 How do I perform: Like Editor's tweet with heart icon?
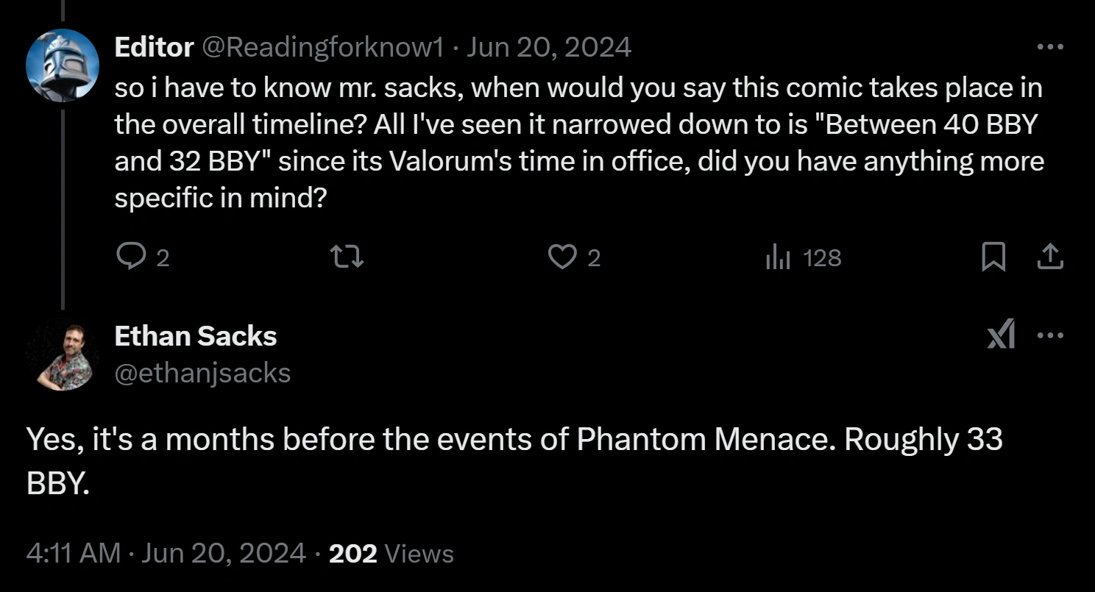tap(562, 257)
